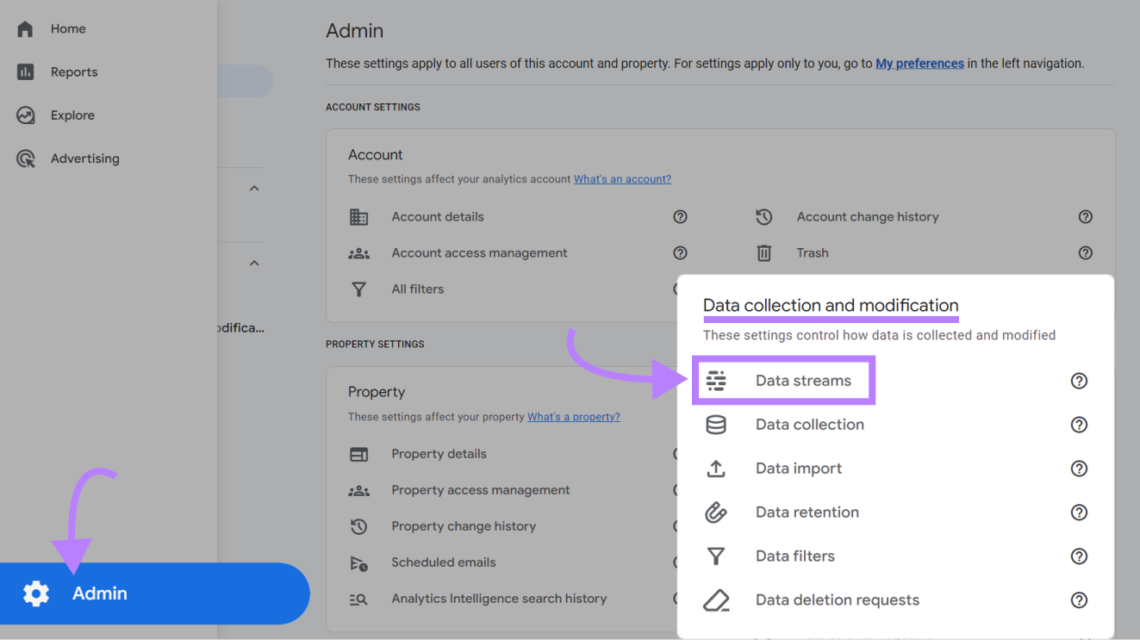The width and height of the screenshot is (1140, 640).
Task: Click the help icon beside Data streams
Action: [1079, 380]
